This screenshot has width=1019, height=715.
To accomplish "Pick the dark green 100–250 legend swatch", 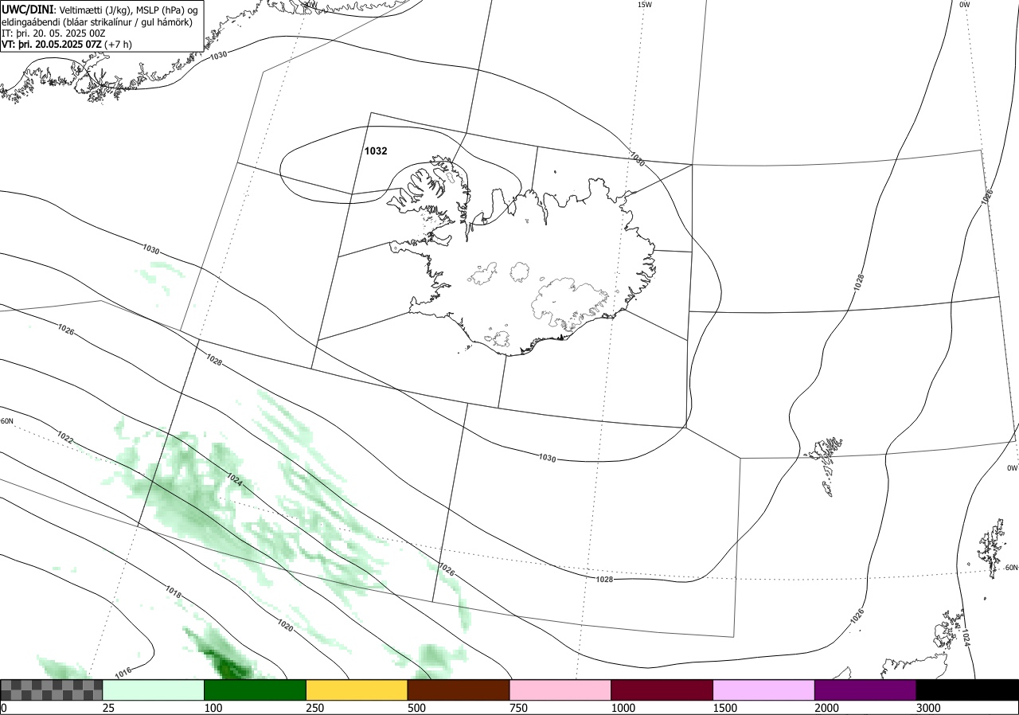I will click(x=256, y=690).
